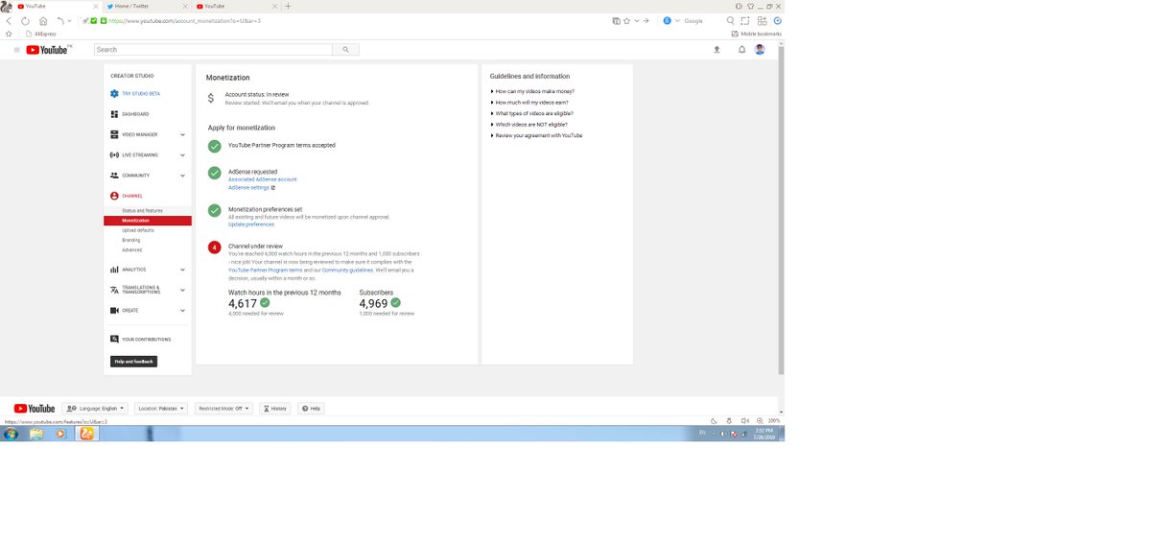Open the Restricted Mode: Off dropdown
1151x543 pixels.
[x=223, y=409]
